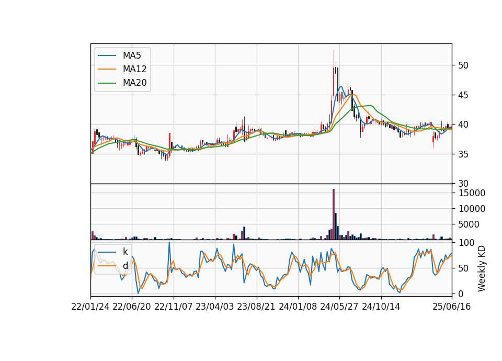This screenshot has width=502, height=361.
Task: Click the volume axis value 15000
Action: tap(472, 193)
